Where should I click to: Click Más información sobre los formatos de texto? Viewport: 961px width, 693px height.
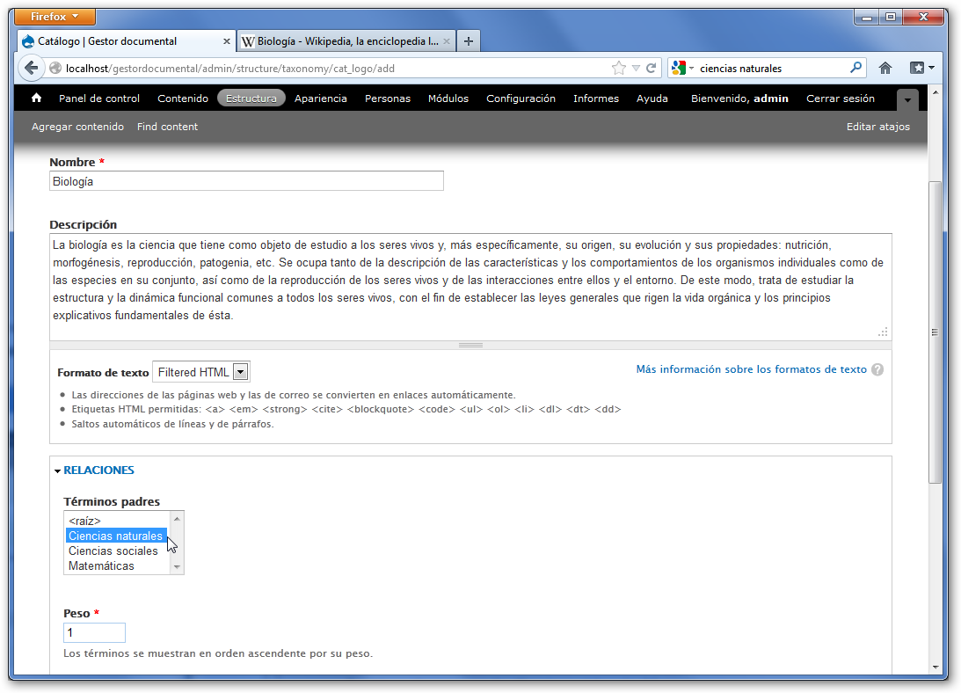751,370
